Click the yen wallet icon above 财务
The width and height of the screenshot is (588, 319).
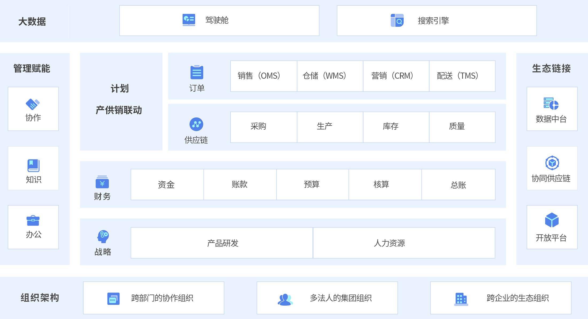tap(102, 182)
